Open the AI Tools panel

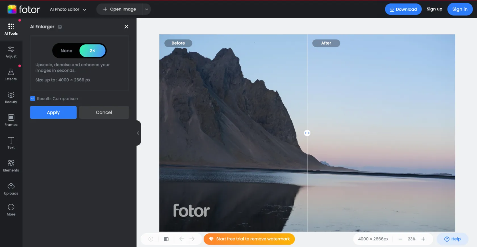click(11, 29)
